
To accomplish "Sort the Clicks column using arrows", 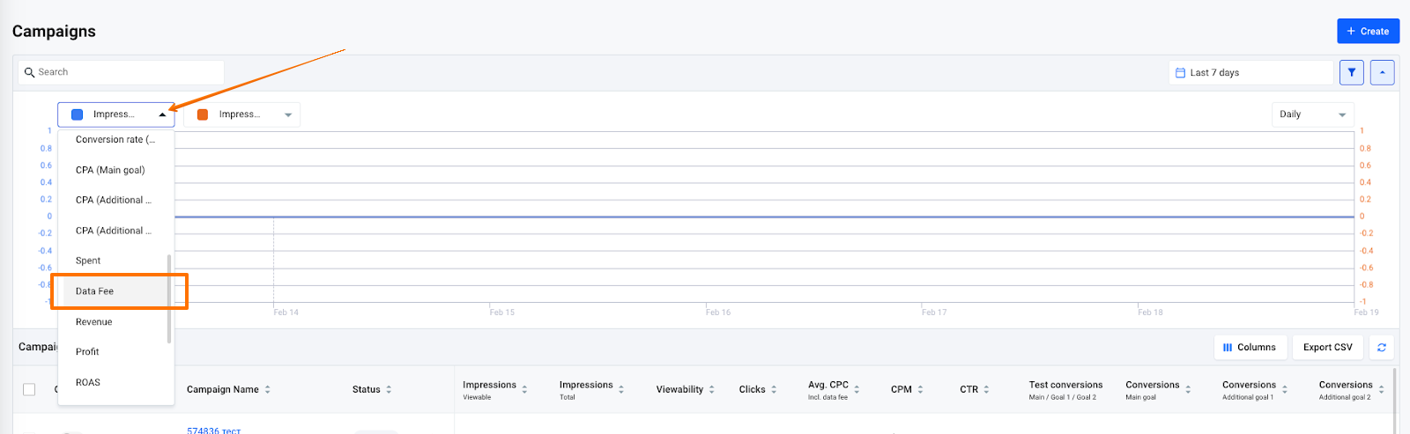I will [773, 389].
